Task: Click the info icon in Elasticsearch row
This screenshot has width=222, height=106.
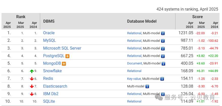Action: (147, 86)
